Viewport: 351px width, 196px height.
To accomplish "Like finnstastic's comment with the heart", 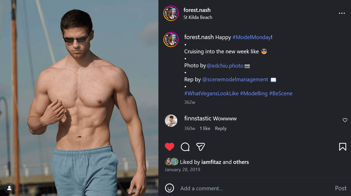I will 345,120.
